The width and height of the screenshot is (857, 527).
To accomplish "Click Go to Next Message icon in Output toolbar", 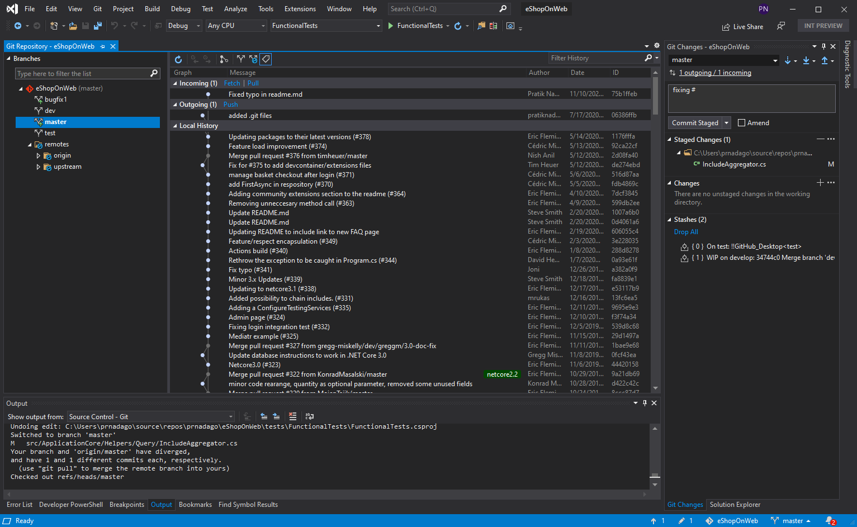I will click(276, 416).
